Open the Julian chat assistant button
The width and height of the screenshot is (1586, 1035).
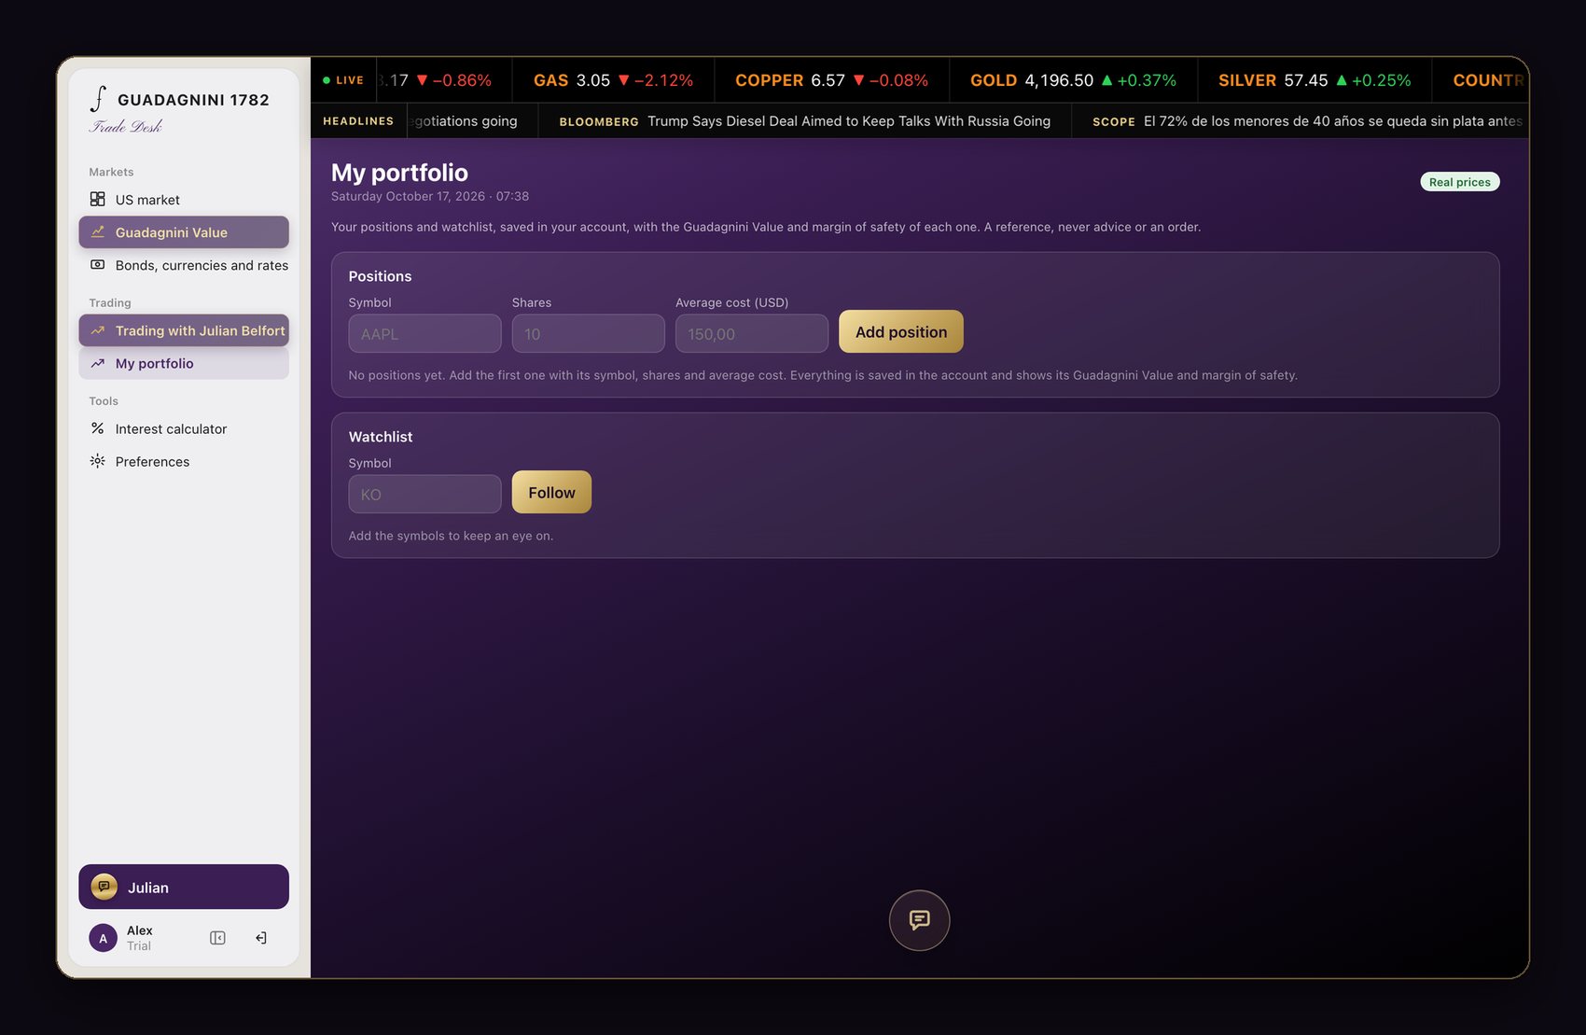184,887
